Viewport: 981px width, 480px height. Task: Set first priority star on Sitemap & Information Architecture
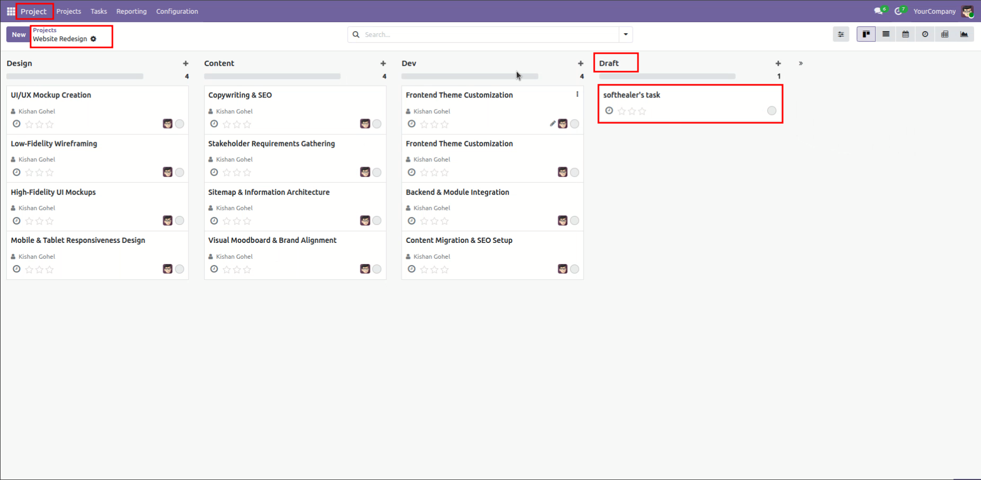(226, 221)
